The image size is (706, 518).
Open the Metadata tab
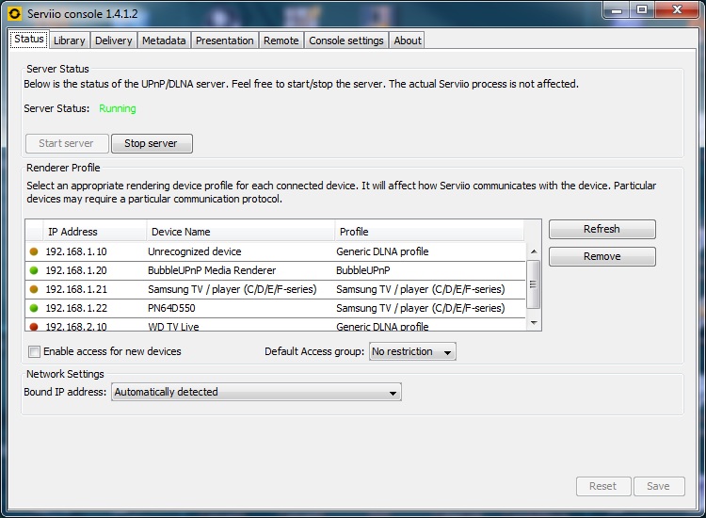[x=164, y=40]
